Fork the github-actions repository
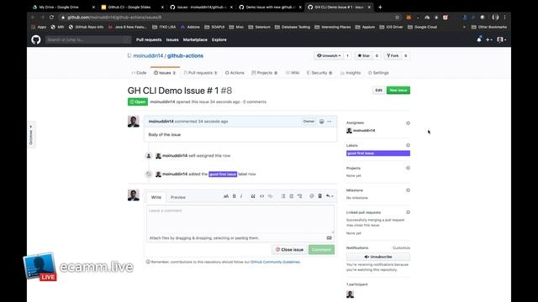 (x=393, y=55)
